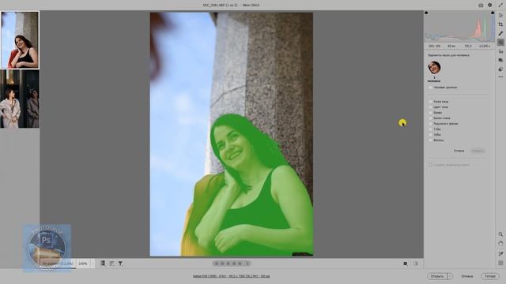Click the 'Открыть' button
The image size is (506, 284).
[x=437, y=276]
